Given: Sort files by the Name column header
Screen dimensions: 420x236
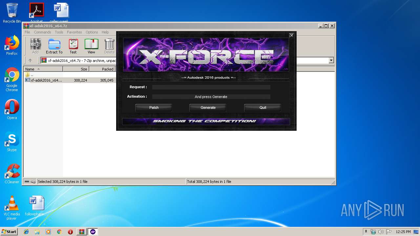Looking at the screenshot, I should pyautogui.click(x=43, y=69).
